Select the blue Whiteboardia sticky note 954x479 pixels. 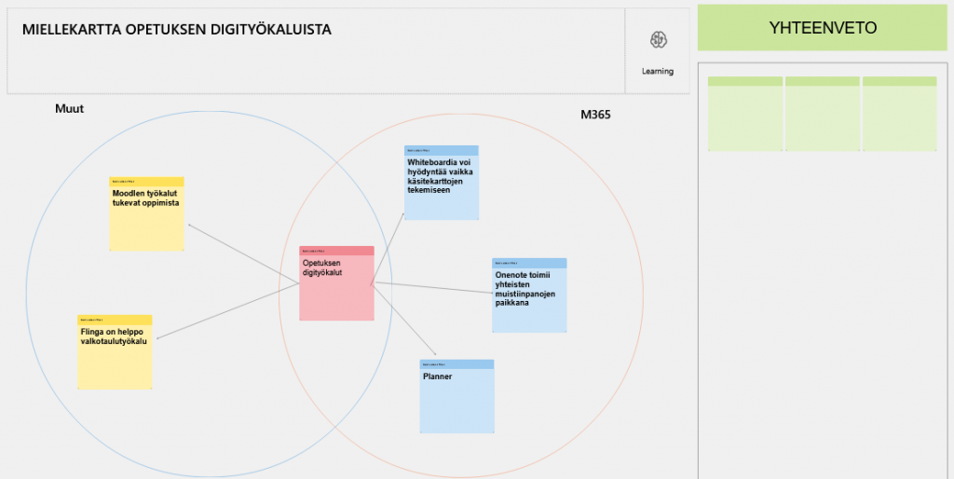[441, 191]
